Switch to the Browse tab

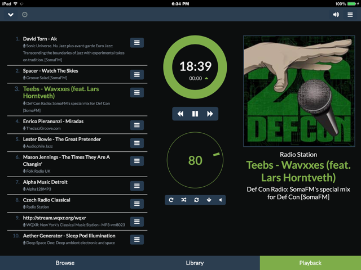point(65,263)
